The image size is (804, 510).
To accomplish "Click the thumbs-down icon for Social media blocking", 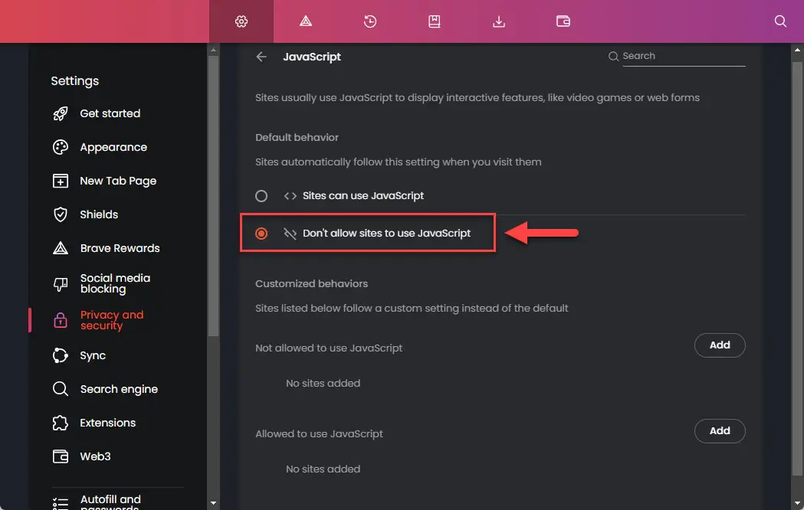I will pyautogui.click(x=61, y=283).
